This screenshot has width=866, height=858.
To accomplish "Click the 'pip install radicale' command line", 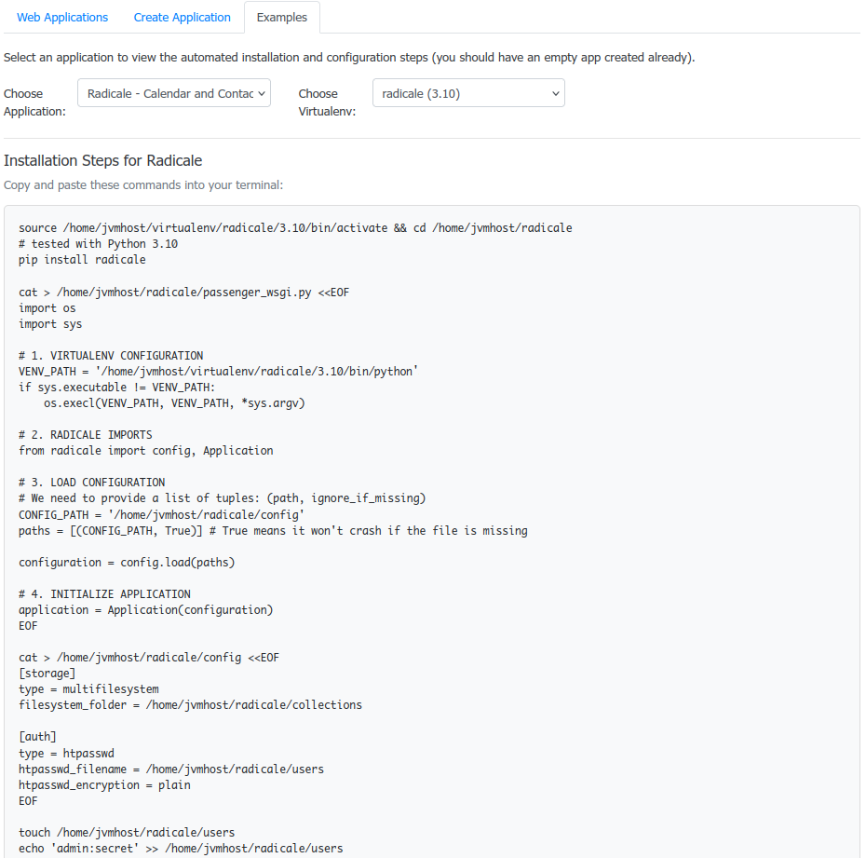I will point(82,260).
